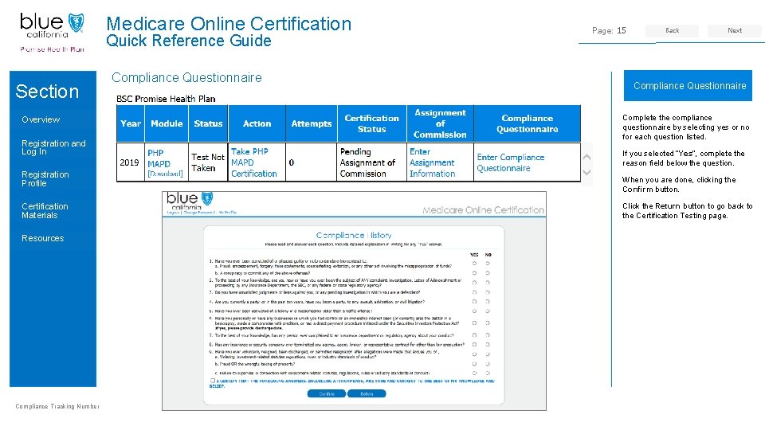Image resolution: width=765 pixels, height=430 pixels.
Task: Click the Certification Status column header
Action: (x=372, y=124)
